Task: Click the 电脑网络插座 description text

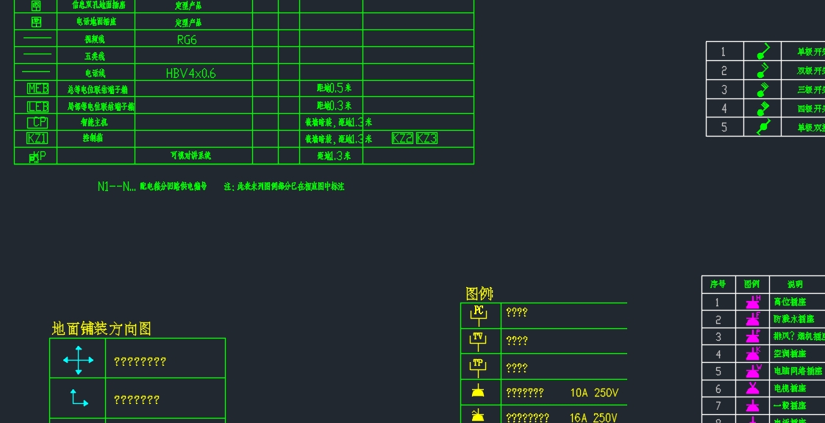Action: click(x=799, y=371)
